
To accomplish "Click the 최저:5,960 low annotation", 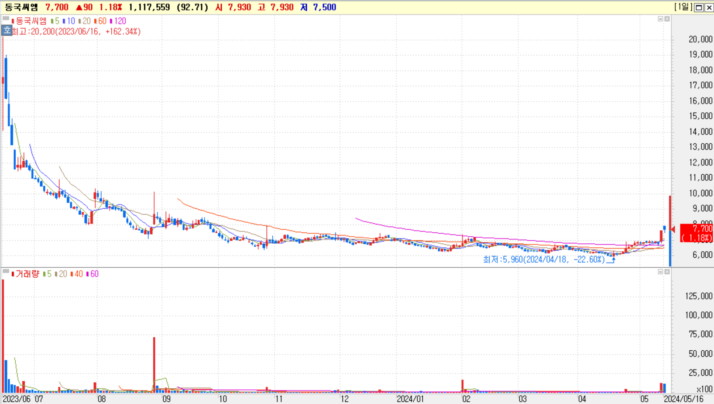I will [x=544, y=259].
